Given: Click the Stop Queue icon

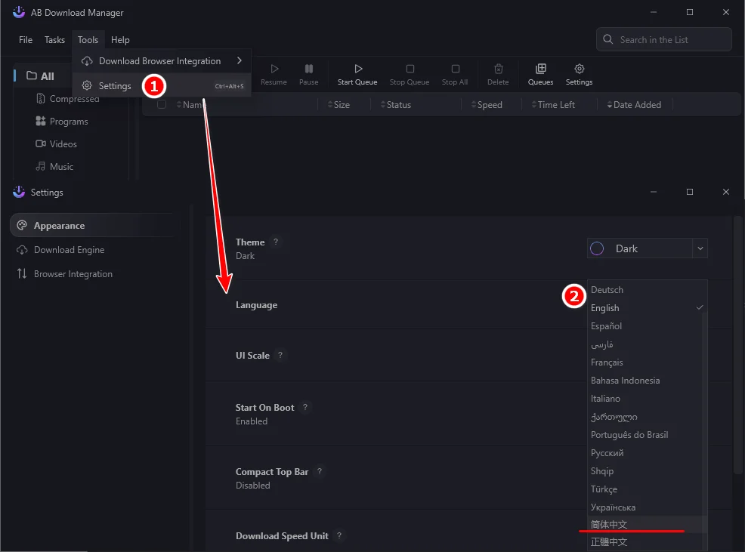Looking at the screenshot, I should (410, 69).
